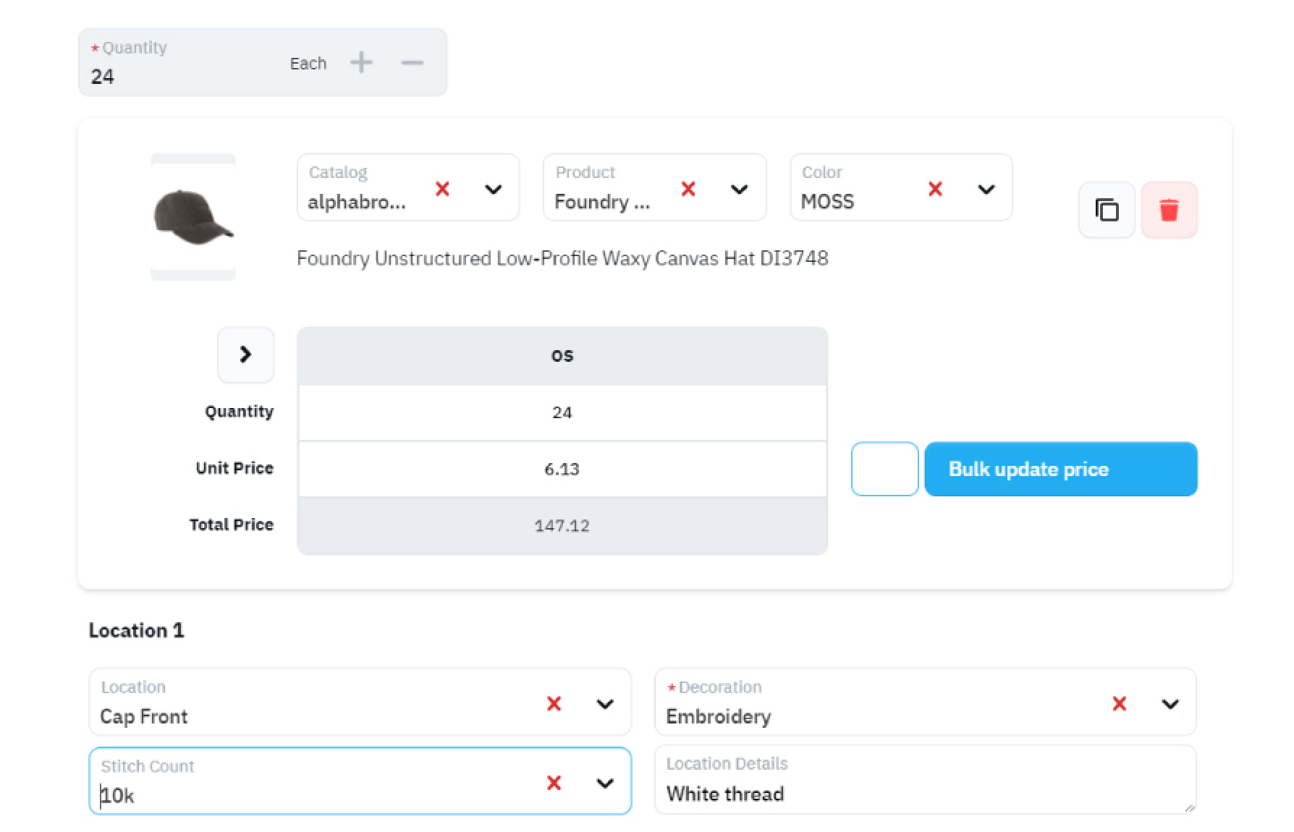The image size is (1294, 832).
Task: Clear the Stitch Count value
Action: [554, 782]
